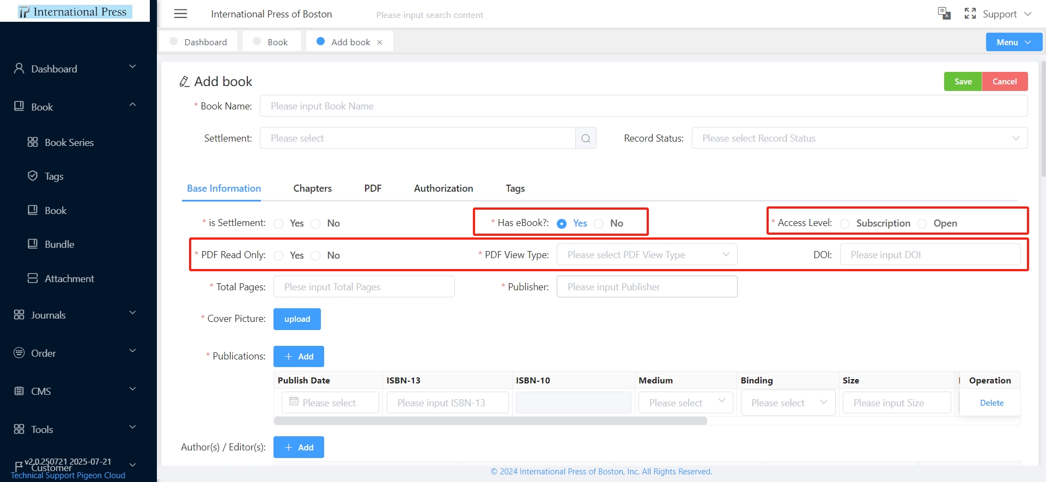The height and width of the screenshot is (482, 1046).
Task: Click the translate language icon
Action: 944,14
